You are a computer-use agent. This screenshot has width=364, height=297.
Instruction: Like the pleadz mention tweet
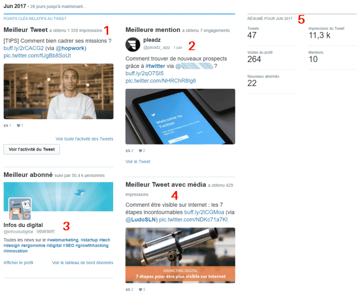pos(140,150)
